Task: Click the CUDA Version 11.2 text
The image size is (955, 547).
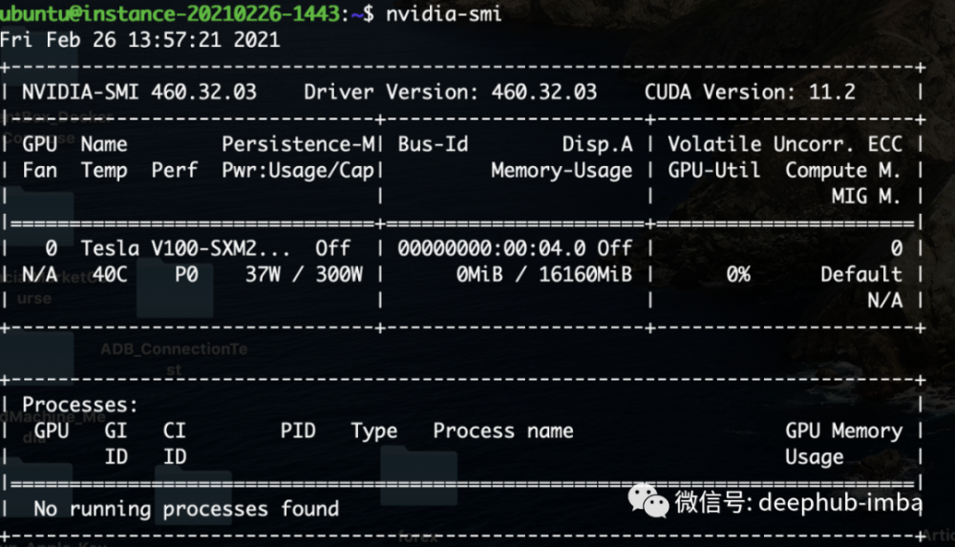Action: tap(750, 92)
